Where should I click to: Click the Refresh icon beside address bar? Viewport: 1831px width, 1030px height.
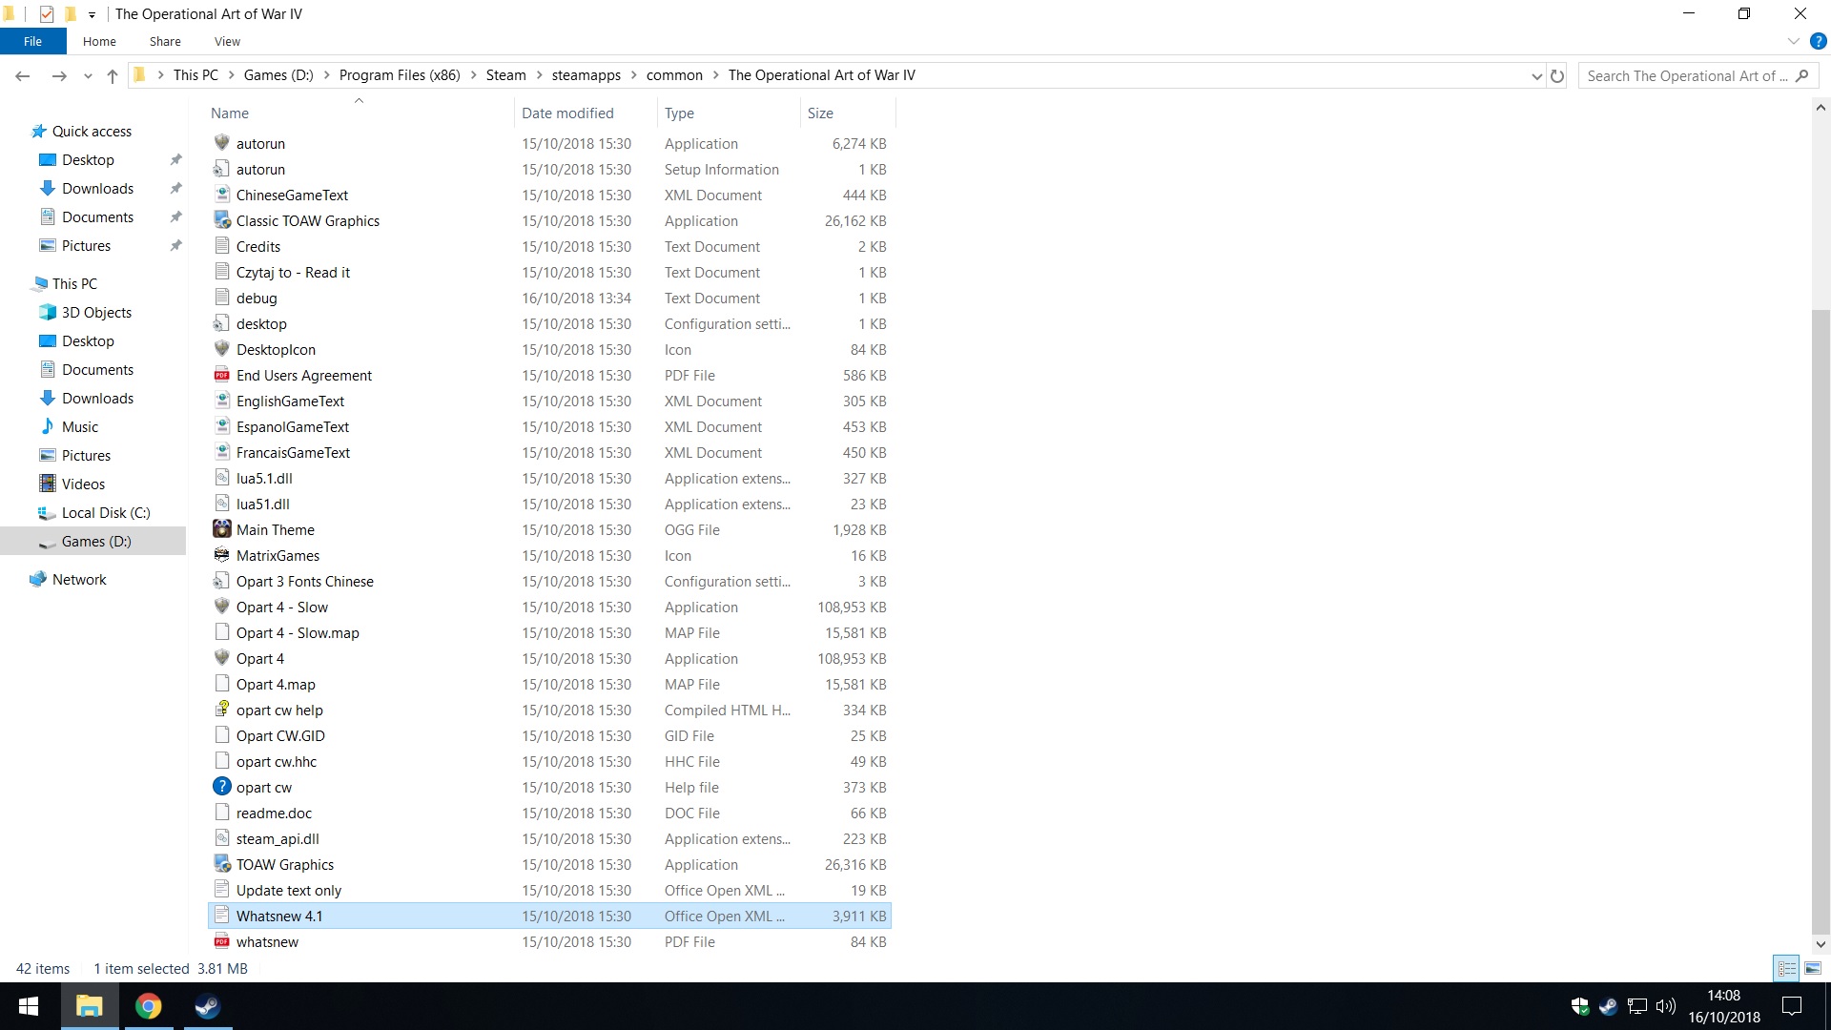pos(1557,75)
